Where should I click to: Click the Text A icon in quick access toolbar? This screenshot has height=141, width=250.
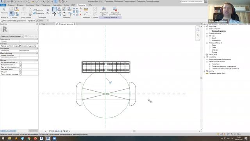[43, 2]
